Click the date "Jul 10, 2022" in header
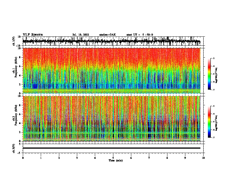This screenshot has height=177, width=229. click(81, 35)
